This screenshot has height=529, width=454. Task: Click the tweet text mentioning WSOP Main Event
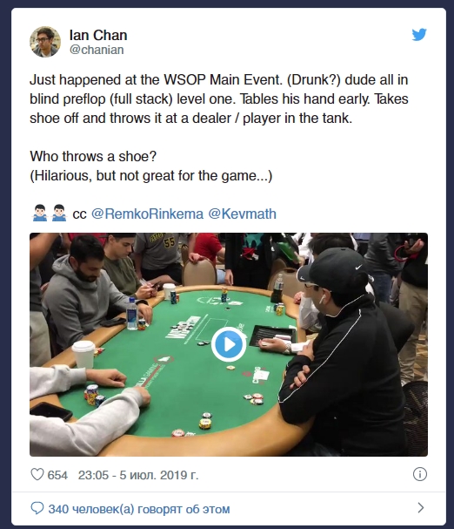click(219, 98)
